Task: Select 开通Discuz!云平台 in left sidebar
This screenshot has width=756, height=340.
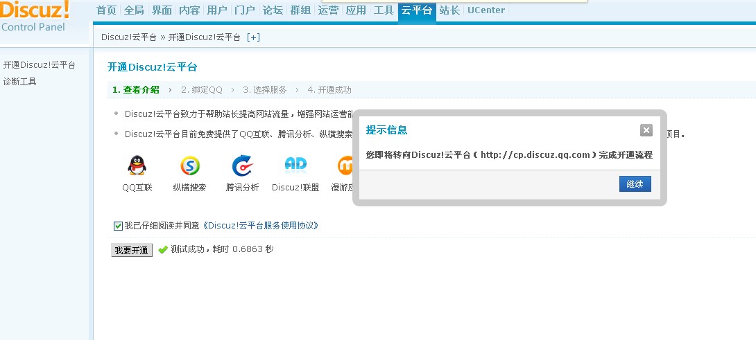Action: (x=40, y=65)
